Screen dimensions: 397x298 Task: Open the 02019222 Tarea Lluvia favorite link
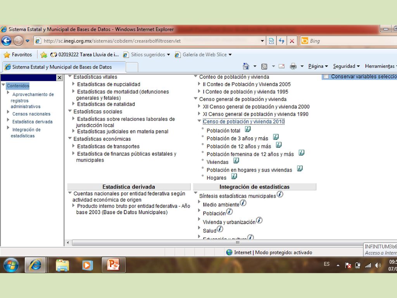[x=85, y=54]
